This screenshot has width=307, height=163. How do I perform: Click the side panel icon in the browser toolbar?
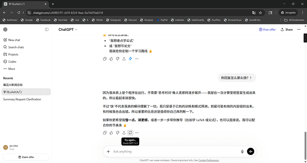tap(271, 13)
